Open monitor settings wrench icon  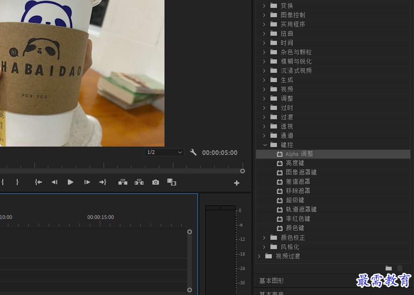click(193, 152)
